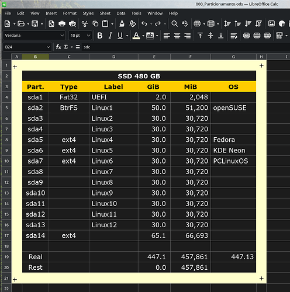Click the Sort Descending icon
Screen dimensions: 290x292
tap(248, 24)
